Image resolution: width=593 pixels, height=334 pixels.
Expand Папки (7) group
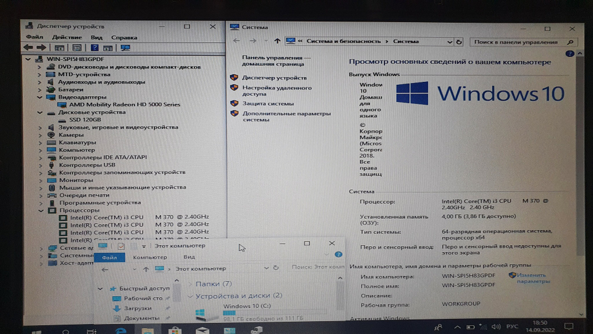(190, 284)
